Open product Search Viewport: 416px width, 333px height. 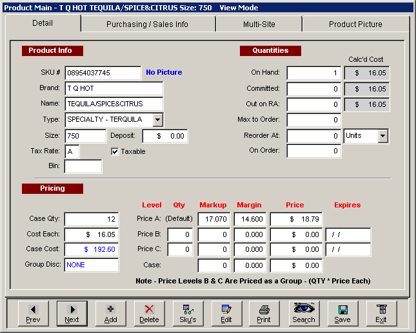coord(304,314)
